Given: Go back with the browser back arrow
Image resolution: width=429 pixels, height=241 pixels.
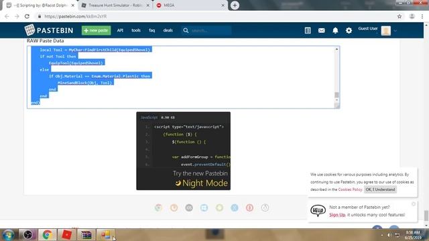Looking at the screenshot, I should pyautogui.click(x=7, y=16).
